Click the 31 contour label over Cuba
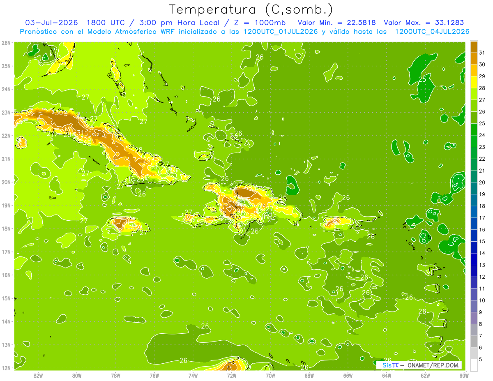The image size is (493, 381). tap(81, 133)
